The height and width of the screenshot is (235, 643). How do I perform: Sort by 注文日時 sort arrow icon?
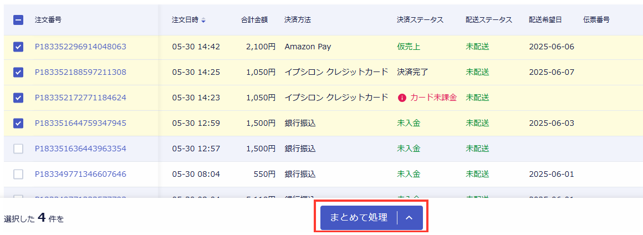tap(203, 20)
